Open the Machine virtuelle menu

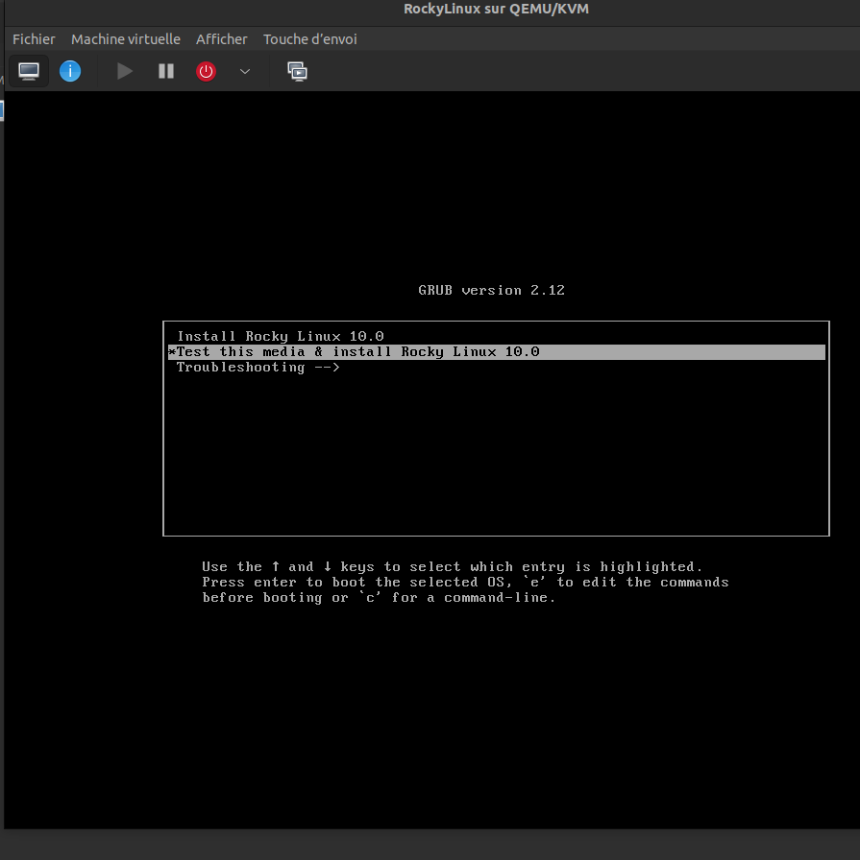click(126, 39)
